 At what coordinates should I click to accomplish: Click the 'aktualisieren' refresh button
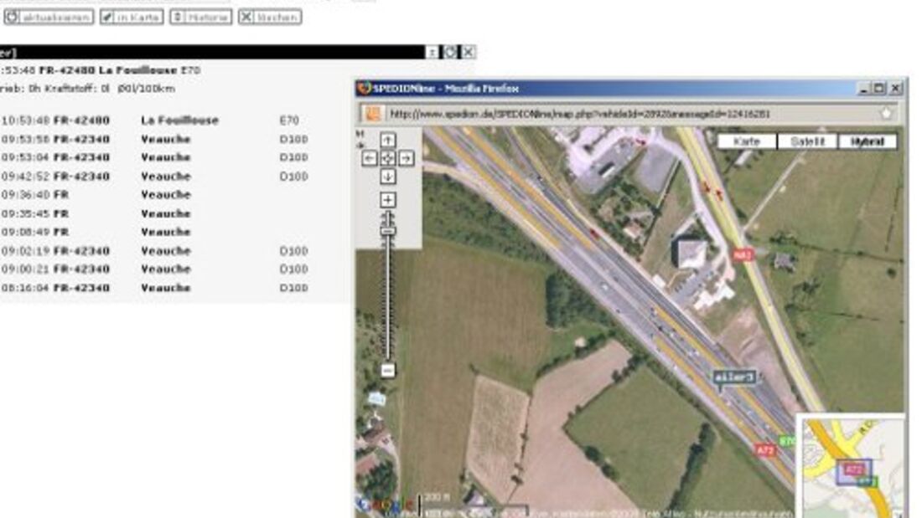(x=49, y=17)
